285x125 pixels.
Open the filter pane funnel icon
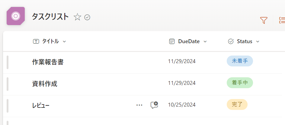pyautogui.click(x=264, y=20)
